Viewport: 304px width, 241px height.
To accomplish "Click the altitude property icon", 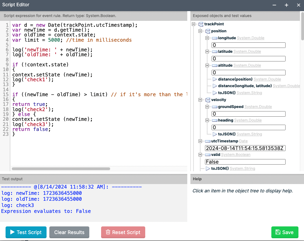I will pos(215,66).
